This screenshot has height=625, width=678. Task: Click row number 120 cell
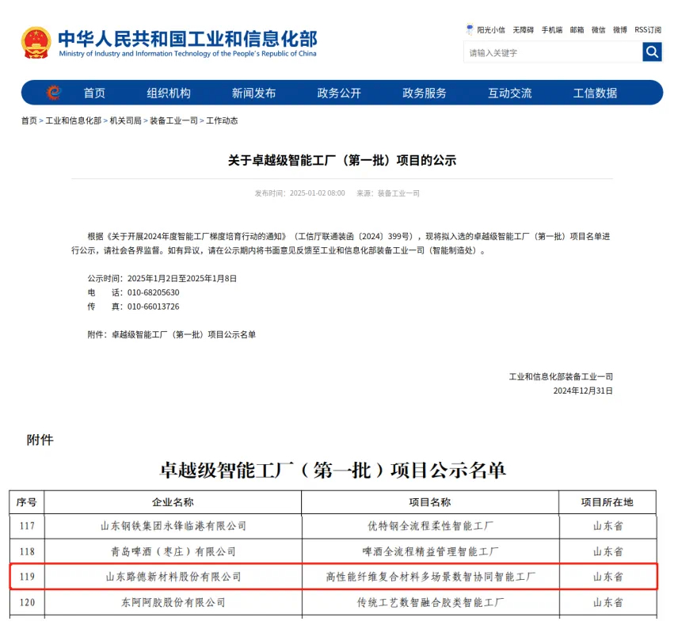pyautogui.click(x=27, y=602)
